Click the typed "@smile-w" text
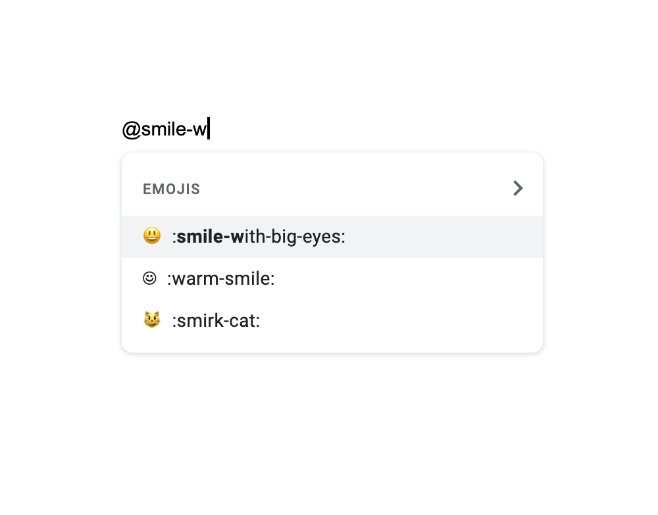Image resolution: width=658 pixels, height=515 pixels. (165, 130)
